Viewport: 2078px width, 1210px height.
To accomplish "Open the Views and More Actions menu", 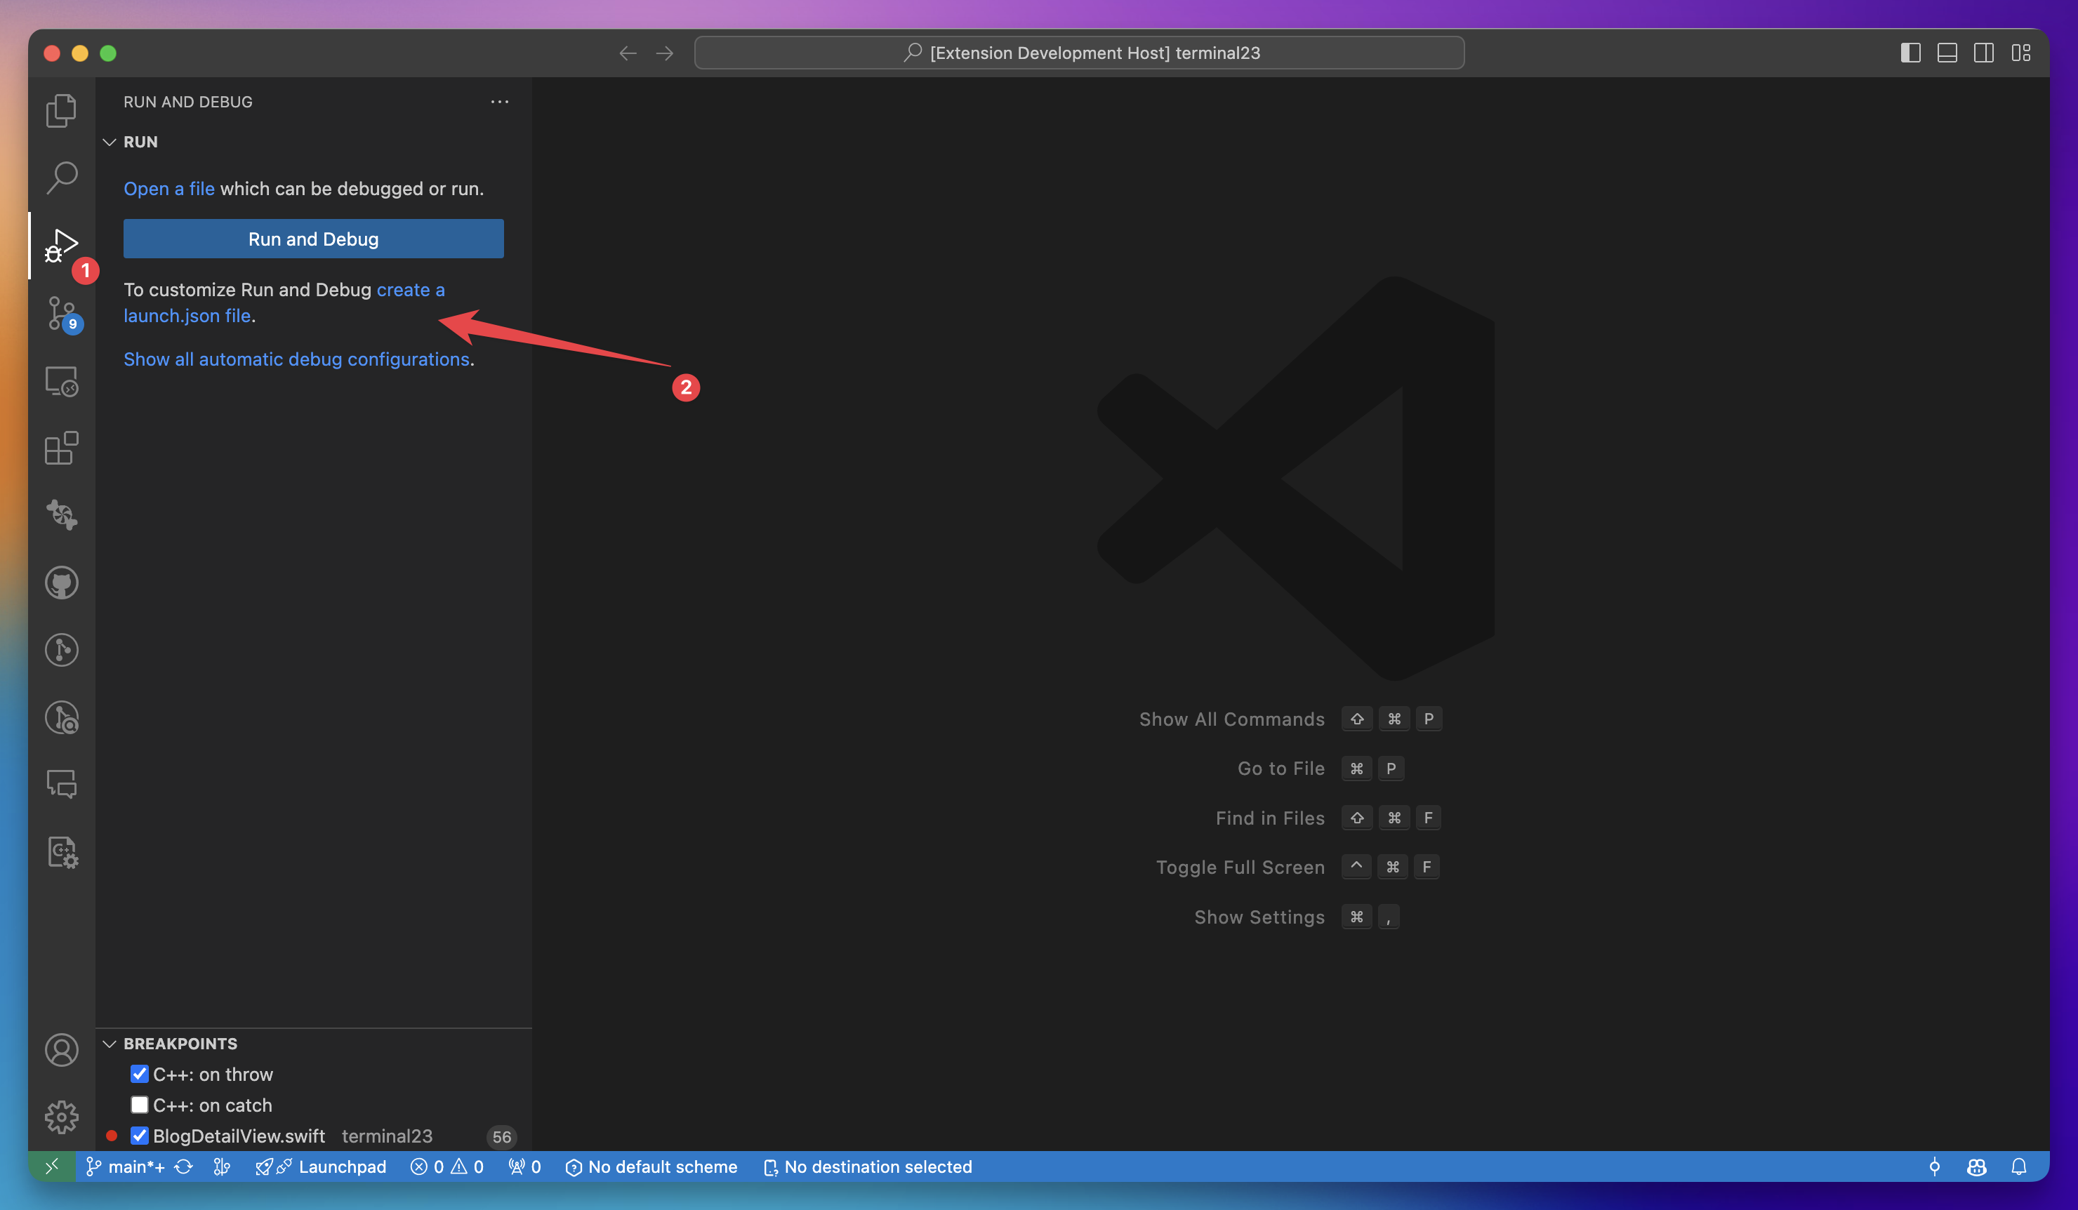I will coord(499,101).
